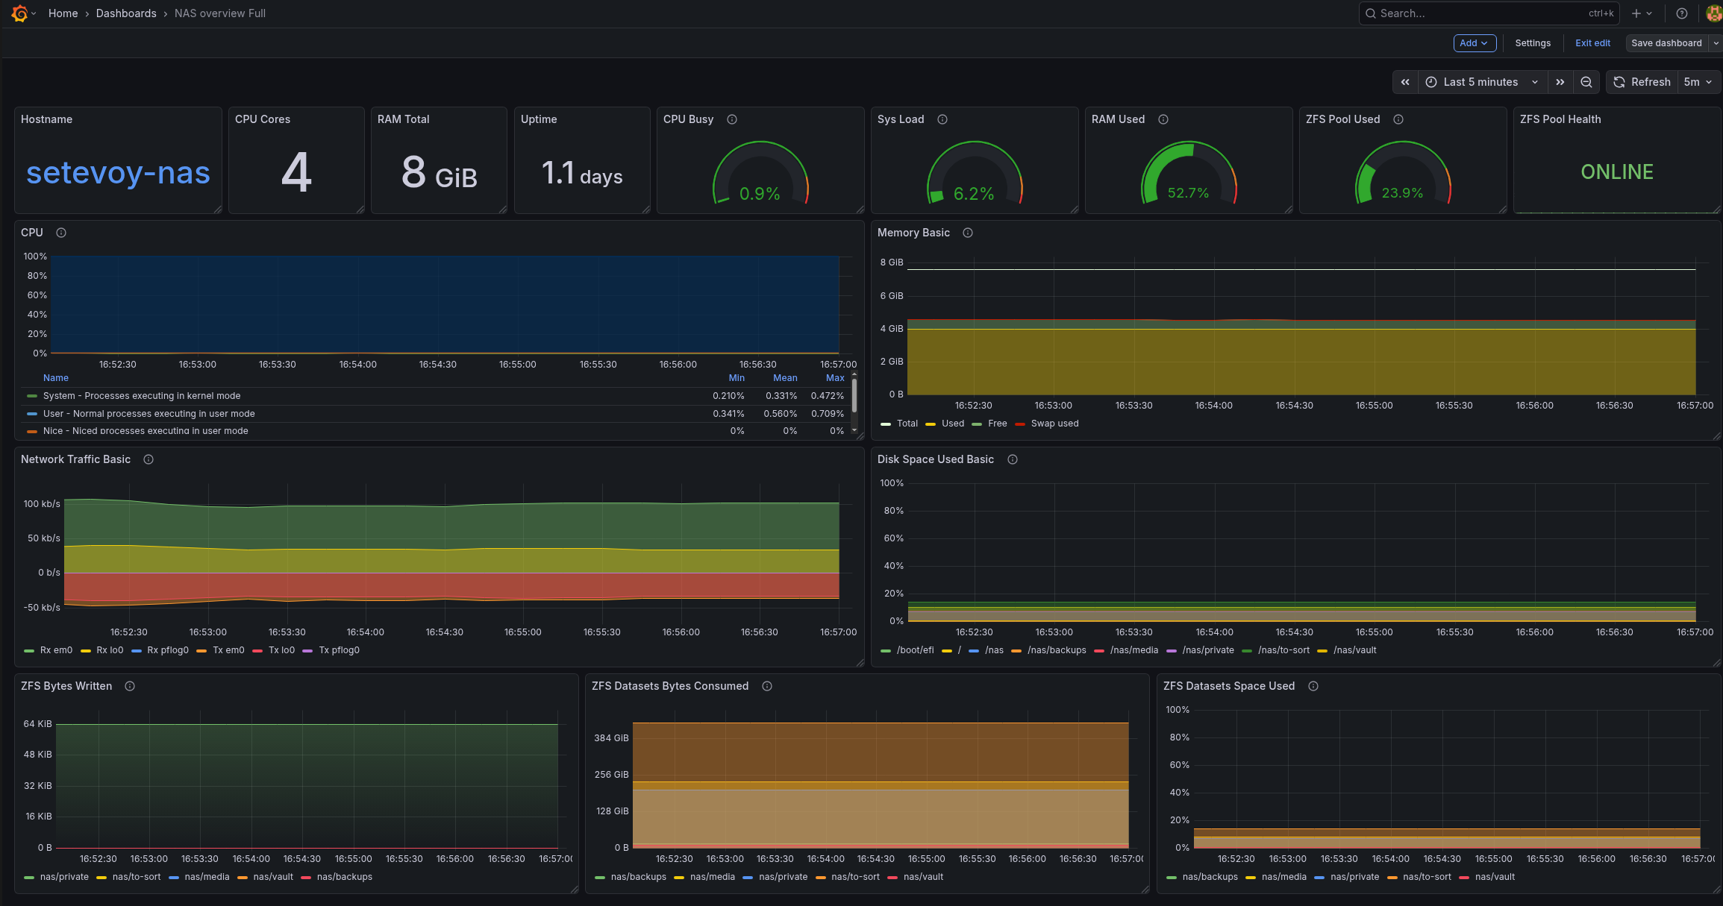Open the 5m refresh interval dropdown
Screen dimensions: 1723x906
1698,82
